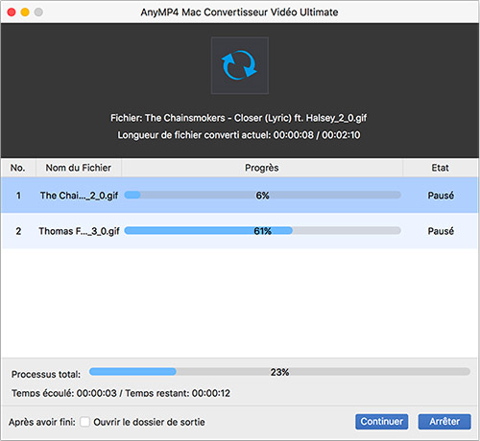Close the window with red button

[12, 12]
